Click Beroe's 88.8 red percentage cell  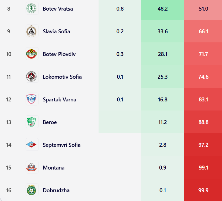click(203, 122)
